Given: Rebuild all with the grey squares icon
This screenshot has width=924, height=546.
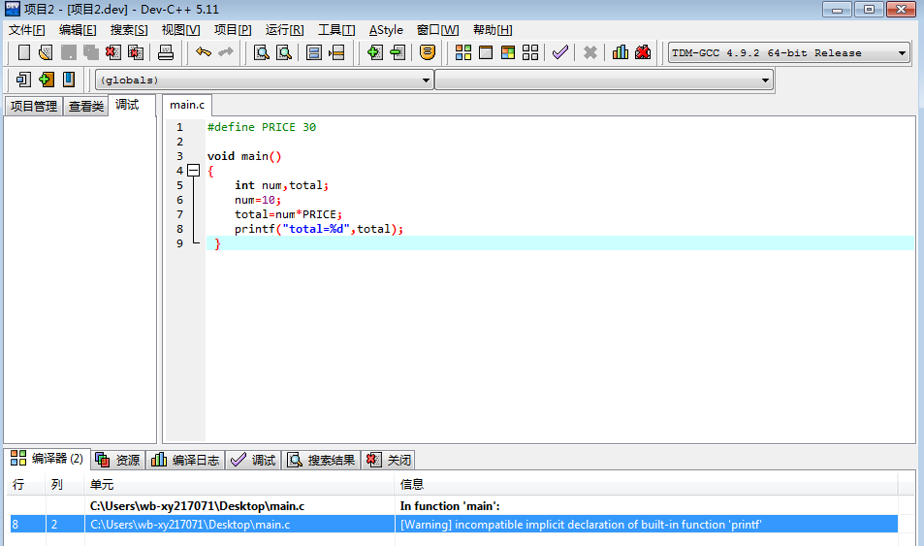Looking at the screenshot, I should [x=530, y=52].
